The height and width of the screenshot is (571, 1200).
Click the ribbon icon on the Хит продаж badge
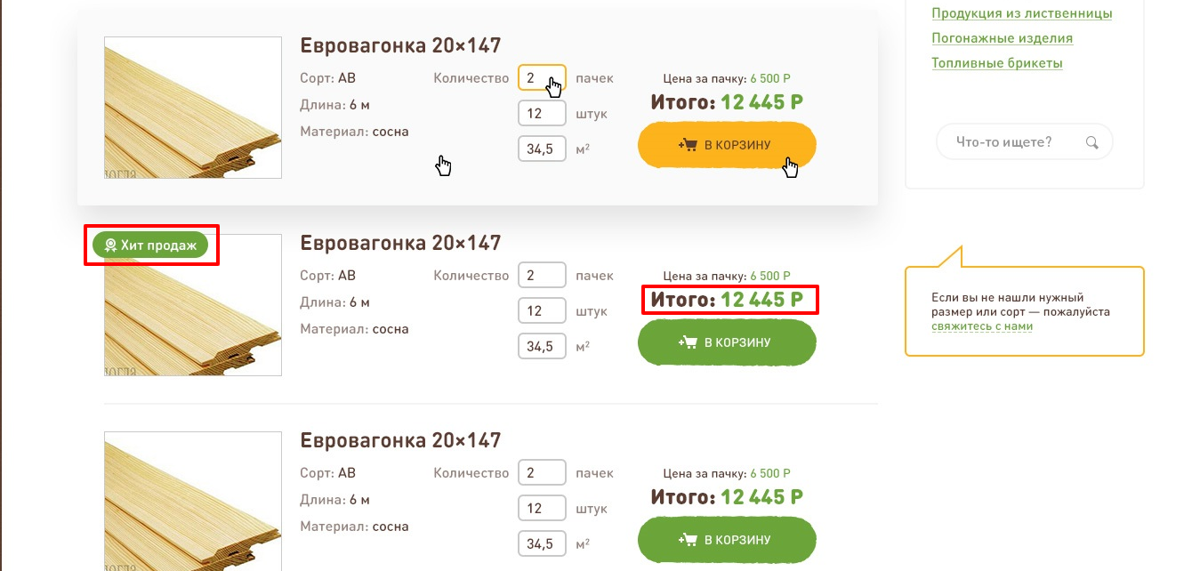(110, 245)
